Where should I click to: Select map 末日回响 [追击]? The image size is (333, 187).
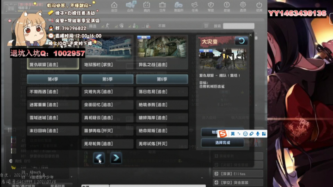pos(53,131)
